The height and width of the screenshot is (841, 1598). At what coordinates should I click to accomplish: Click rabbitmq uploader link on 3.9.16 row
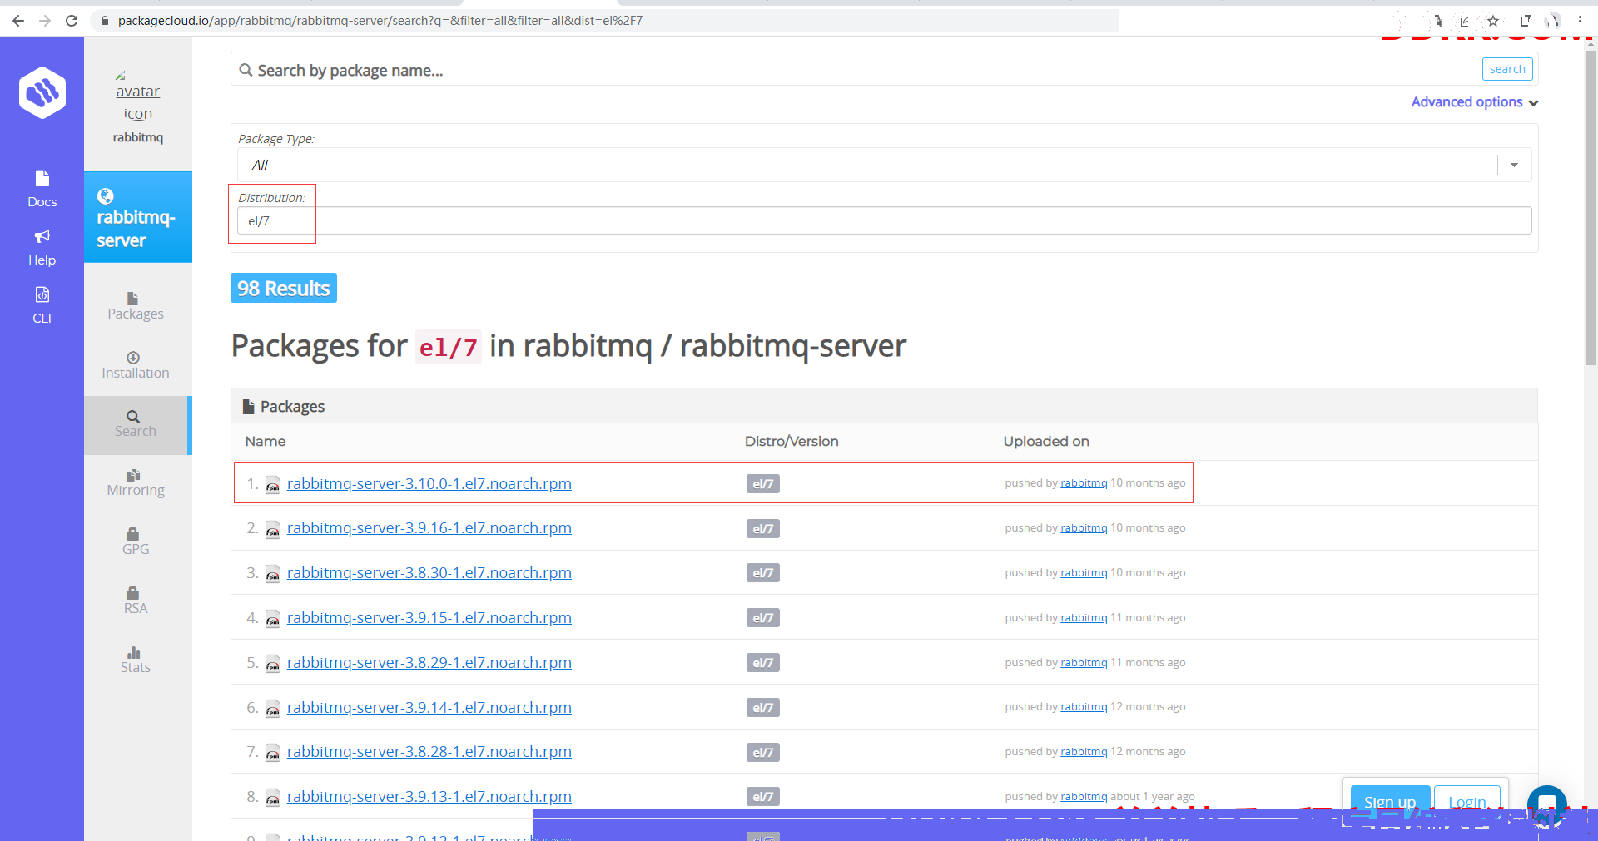point(1084,528)
